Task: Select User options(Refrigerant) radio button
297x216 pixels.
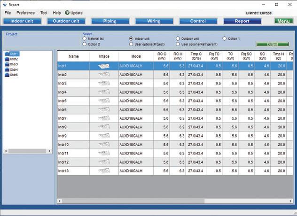Action: point(178,44)
